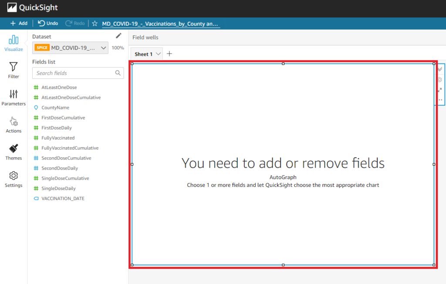Open the Settings panel
Screen dimensions: 446x284
click(x=14, y=179)
